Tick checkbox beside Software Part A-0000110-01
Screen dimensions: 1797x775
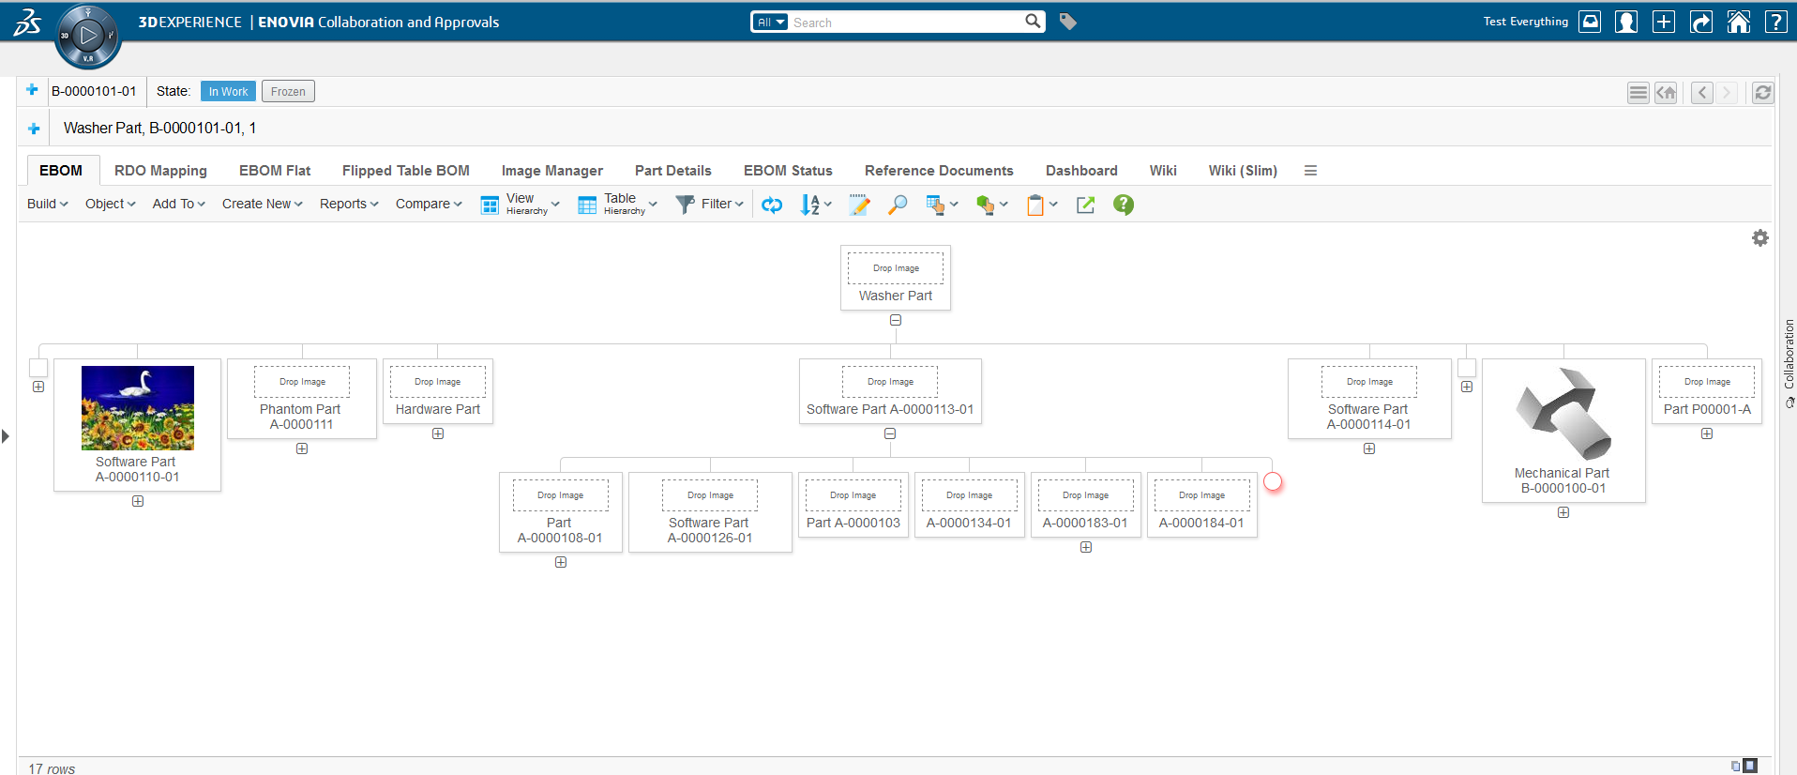(38, 368)
